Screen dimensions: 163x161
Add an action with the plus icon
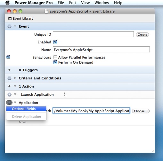point(9,86)
